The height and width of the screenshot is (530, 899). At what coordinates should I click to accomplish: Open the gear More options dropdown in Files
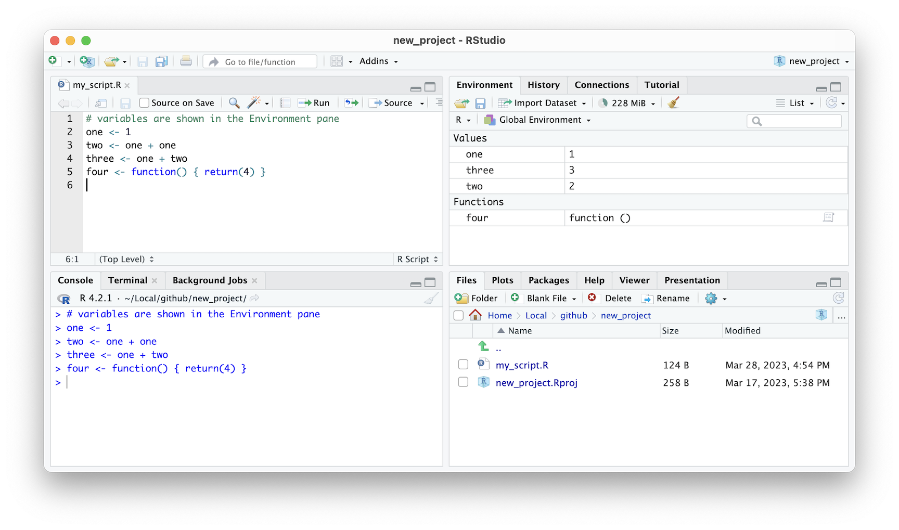(x=716, y=298)
